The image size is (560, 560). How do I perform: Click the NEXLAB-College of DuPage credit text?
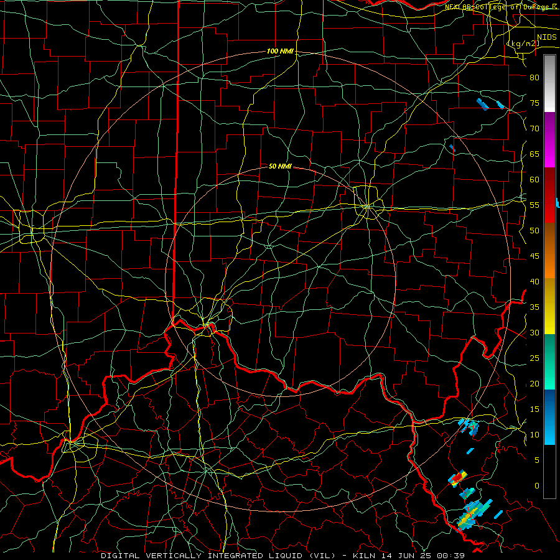pos(502,6)
